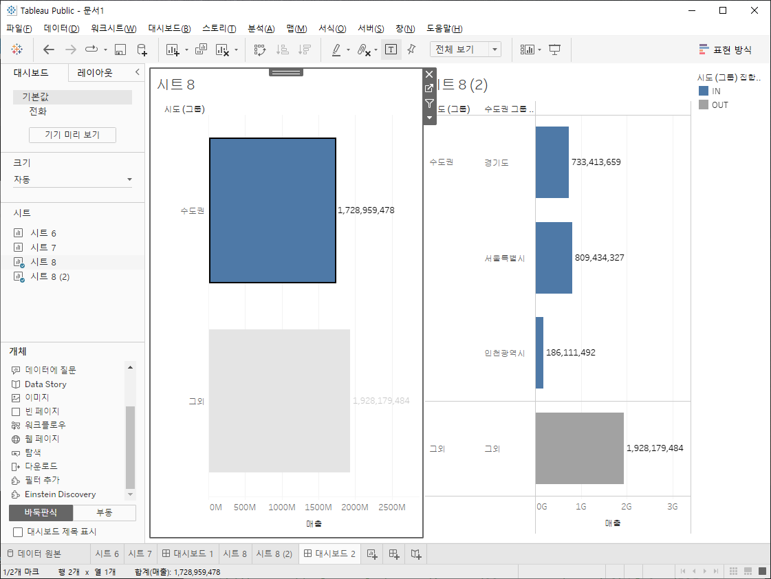This screenshot has width=771, height=579.
Task: Click the show/hide cards icon
Action: pos(527,49)
